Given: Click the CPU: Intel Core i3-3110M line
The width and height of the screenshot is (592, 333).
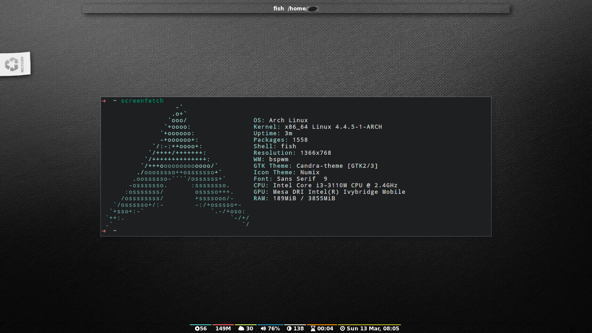Looking at the screenshot, I should pyautogui.click(x=325, y=185).
